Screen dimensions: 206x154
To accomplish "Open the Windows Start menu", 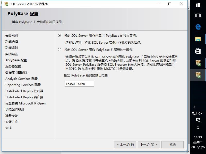I will pyautogui.click(x=198, y=5).
